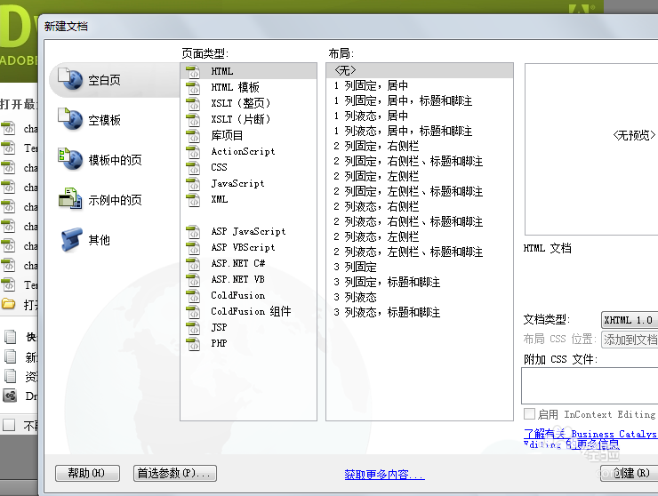Screen dimensions: 658x496
Task: Select layout 1 列固定, 居中, 标题和脚注
Action: point(420,100)
